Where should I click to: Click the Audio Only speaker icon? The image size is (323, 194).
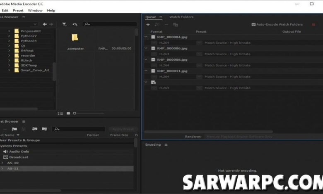click(5, 151)
